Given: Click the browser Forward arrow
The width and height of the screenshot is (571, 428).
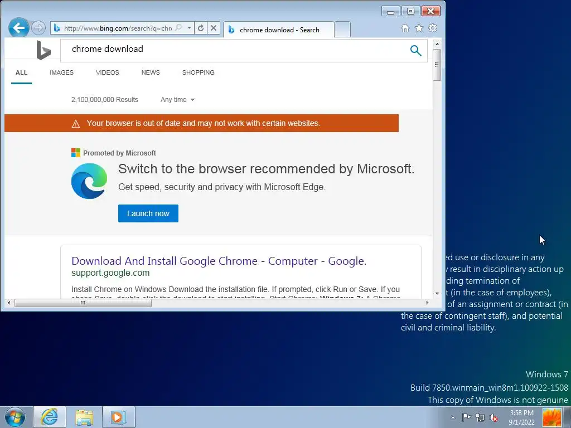Looking at the screenshot, I should coord(38,28).
